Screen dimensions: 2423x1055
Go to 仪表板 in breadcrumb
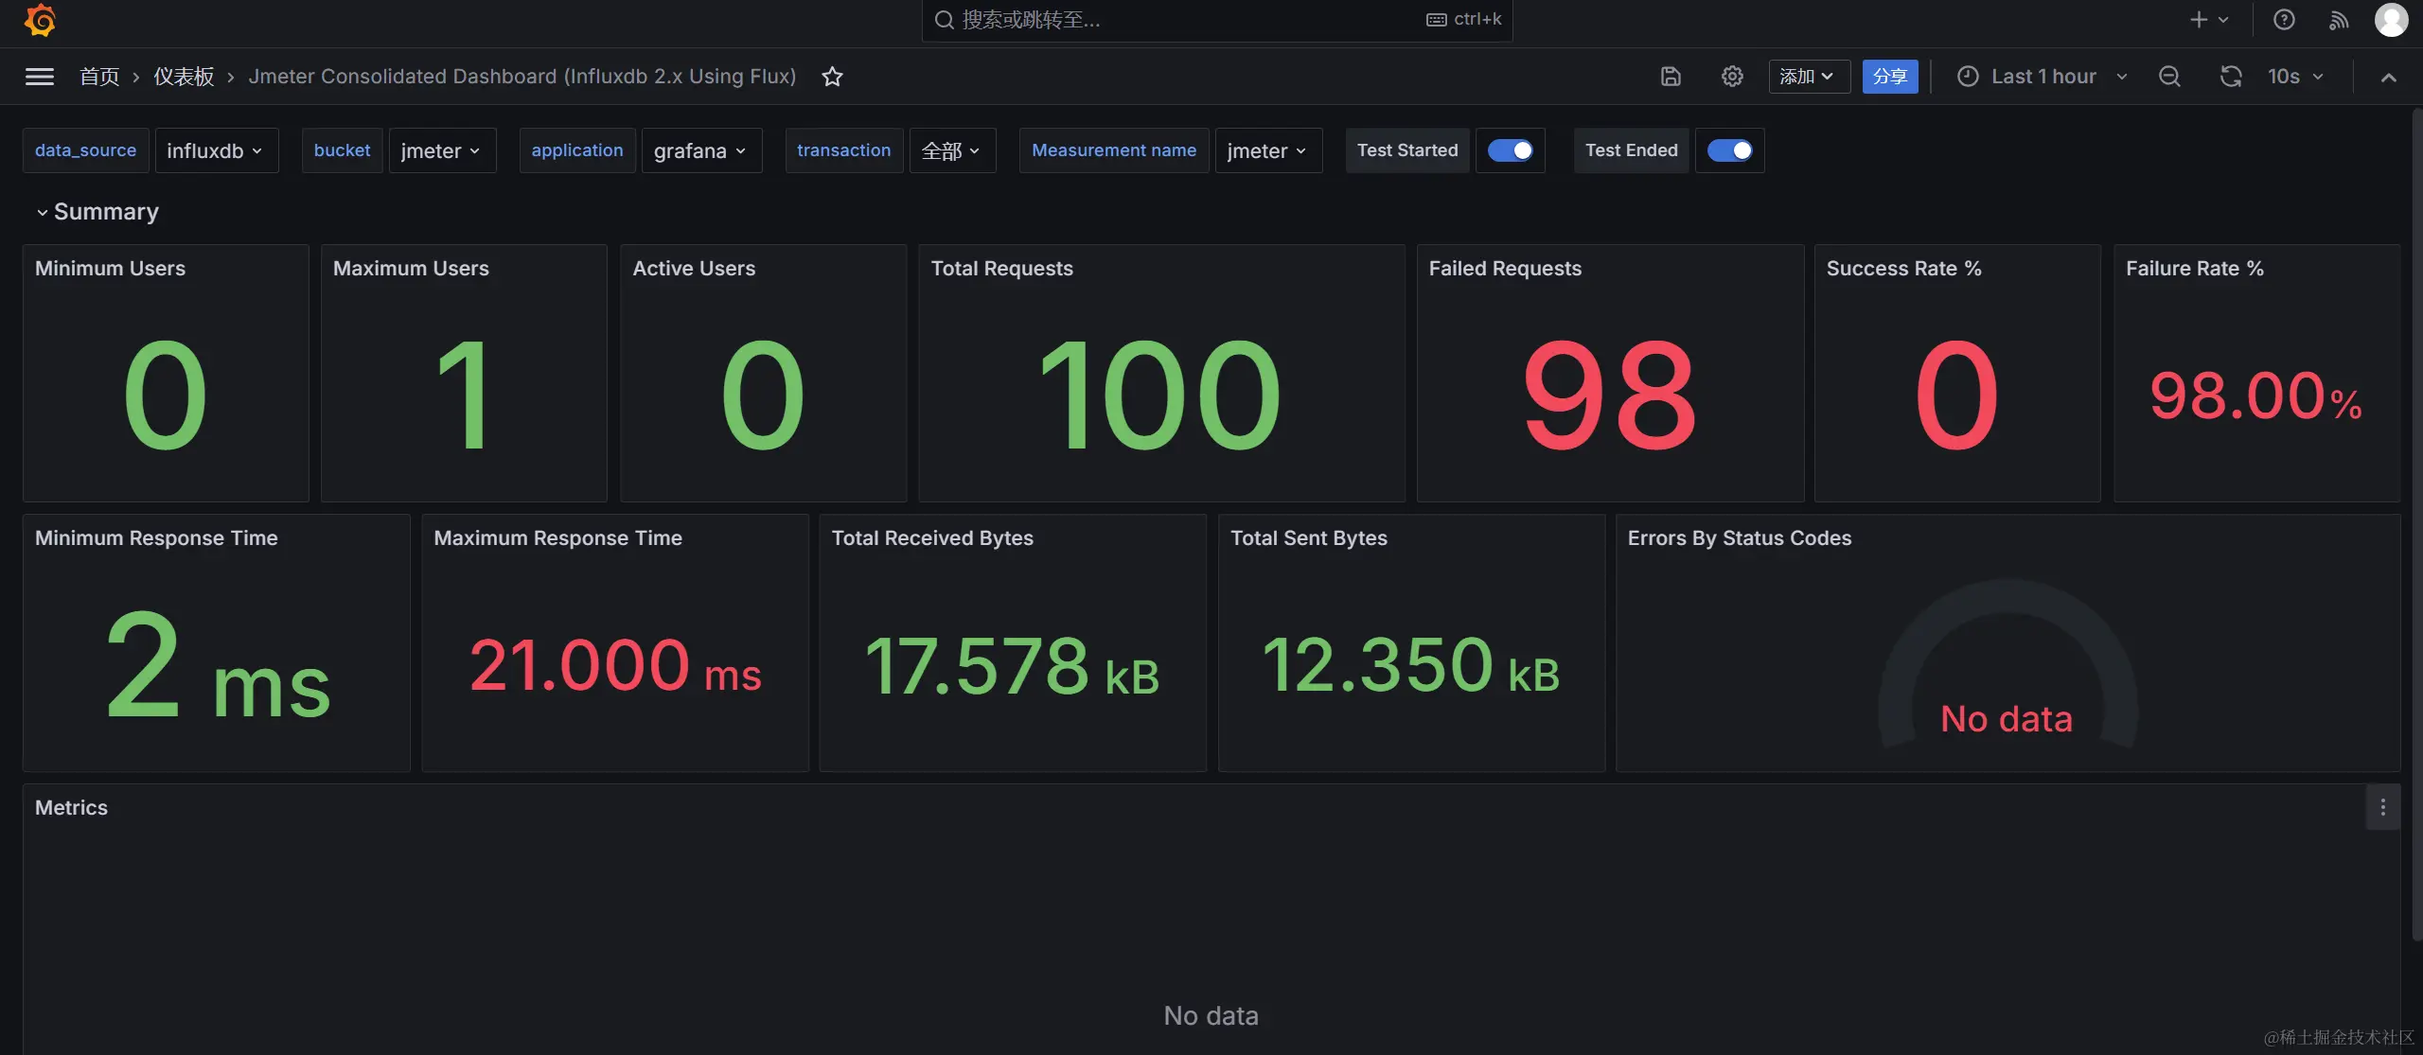click(x=184, y=77)
